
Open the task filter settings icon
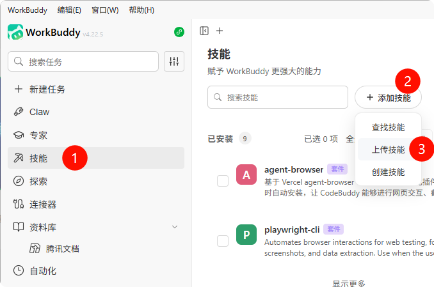(x=174, y=61)
